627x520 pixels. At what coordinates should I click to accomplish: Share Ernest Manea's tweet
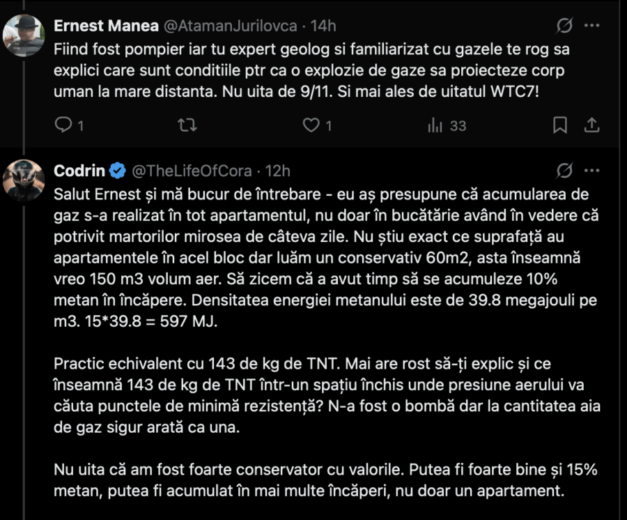click(591, 125)
